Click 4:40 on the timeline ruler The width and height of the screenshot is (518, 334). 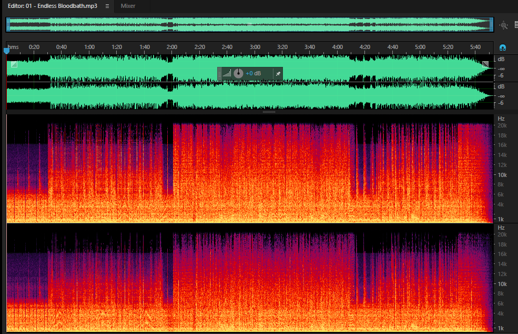coord(392,47)
